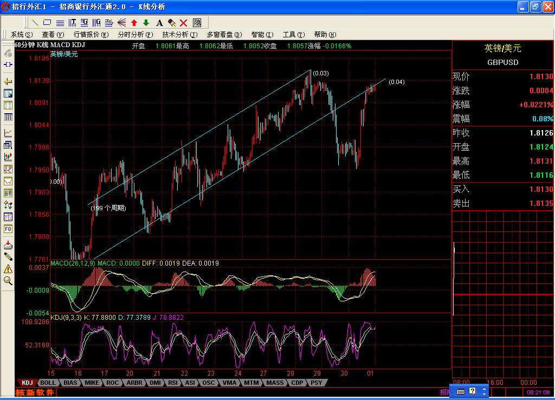Select the trend line drawing tool

[35, 23]
